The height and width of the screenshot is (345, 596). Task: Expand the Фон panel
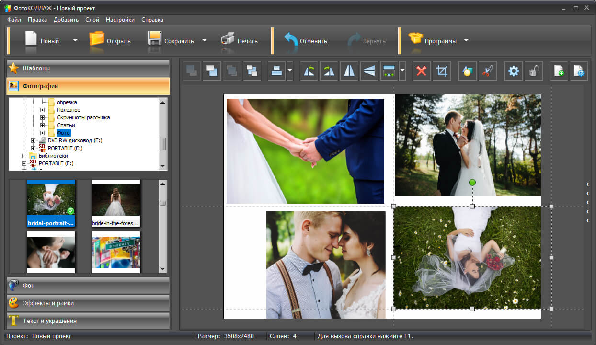point(88,285)
